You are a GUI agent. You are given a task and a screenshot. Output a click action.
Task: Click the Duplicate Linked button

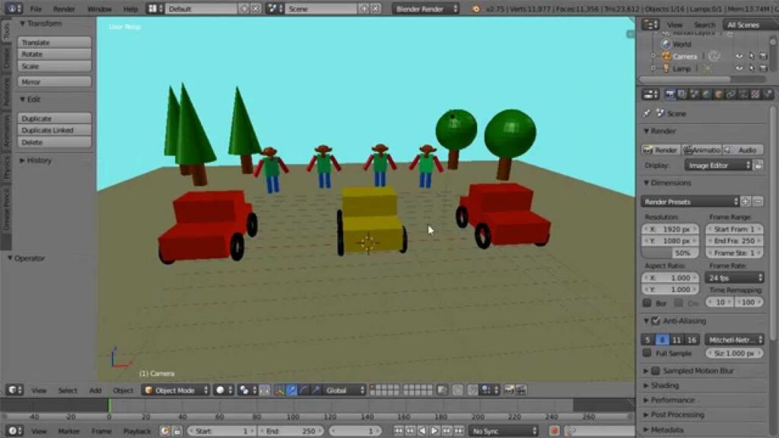coord(54,130)
